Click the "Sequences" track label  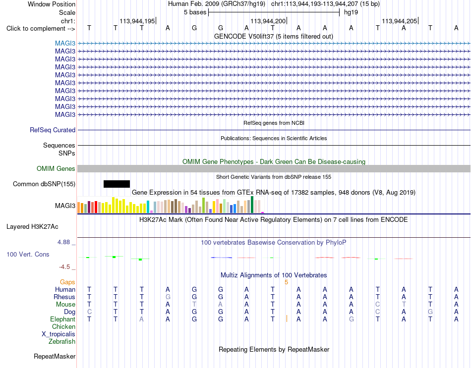click(59, 146)
